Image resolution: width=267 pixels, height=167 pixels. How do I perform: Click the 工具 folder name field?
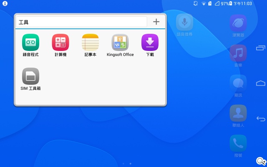click(81, 22)
